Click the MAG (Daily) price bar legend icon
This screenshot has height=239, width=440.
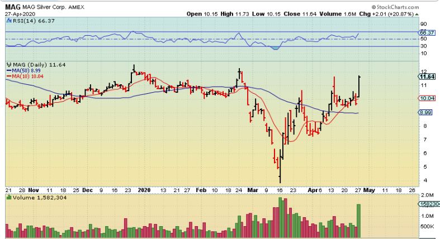pos(9,65)
